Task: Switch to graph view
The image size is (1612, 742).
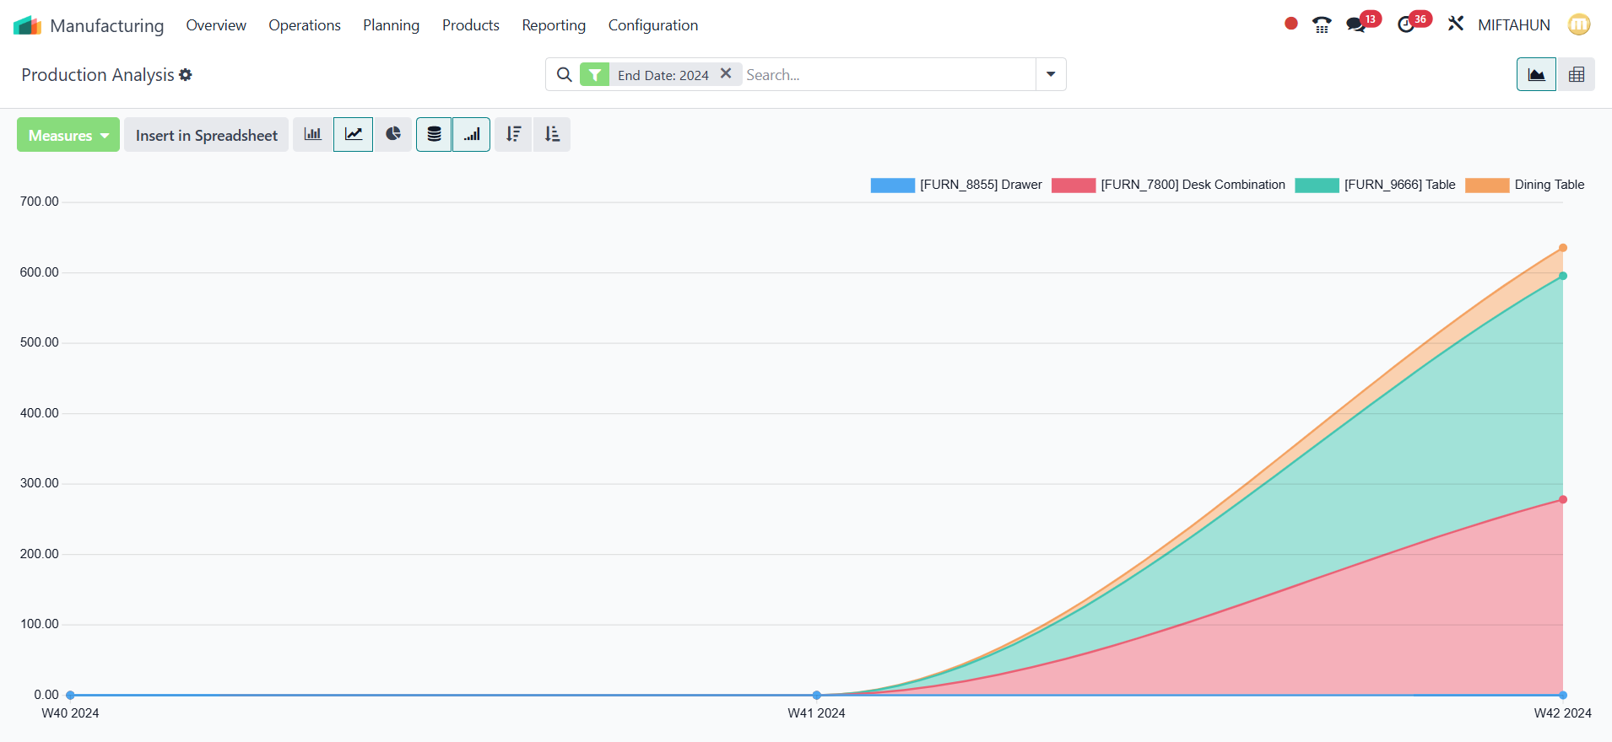Action: click(x=1536, y=74)
